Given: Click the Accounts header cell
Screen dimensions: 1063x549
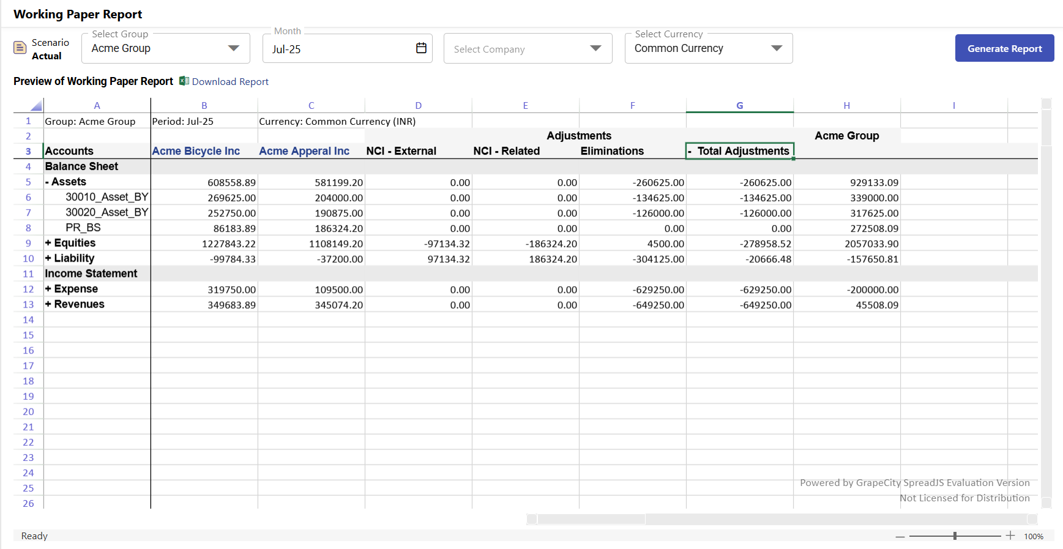Looking at the screenshot, I should (x=97, y=151).
